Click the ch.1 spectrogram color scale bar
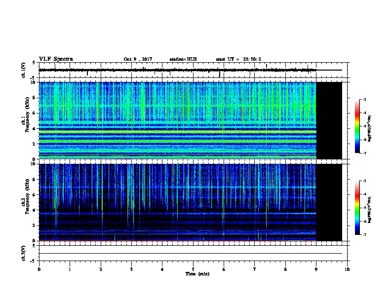This screenshot has height=302, width=391. point(357,126)
